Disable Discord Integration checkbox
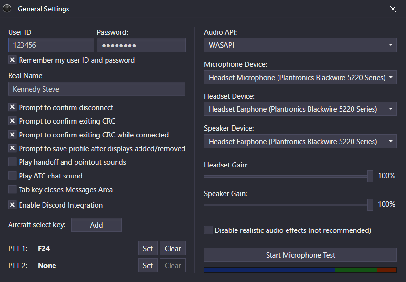 12,205
